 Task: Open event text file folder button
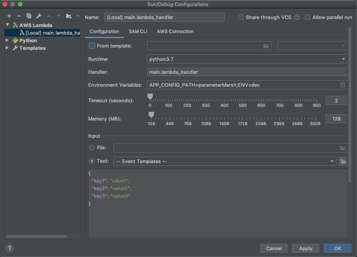[343, 162]
